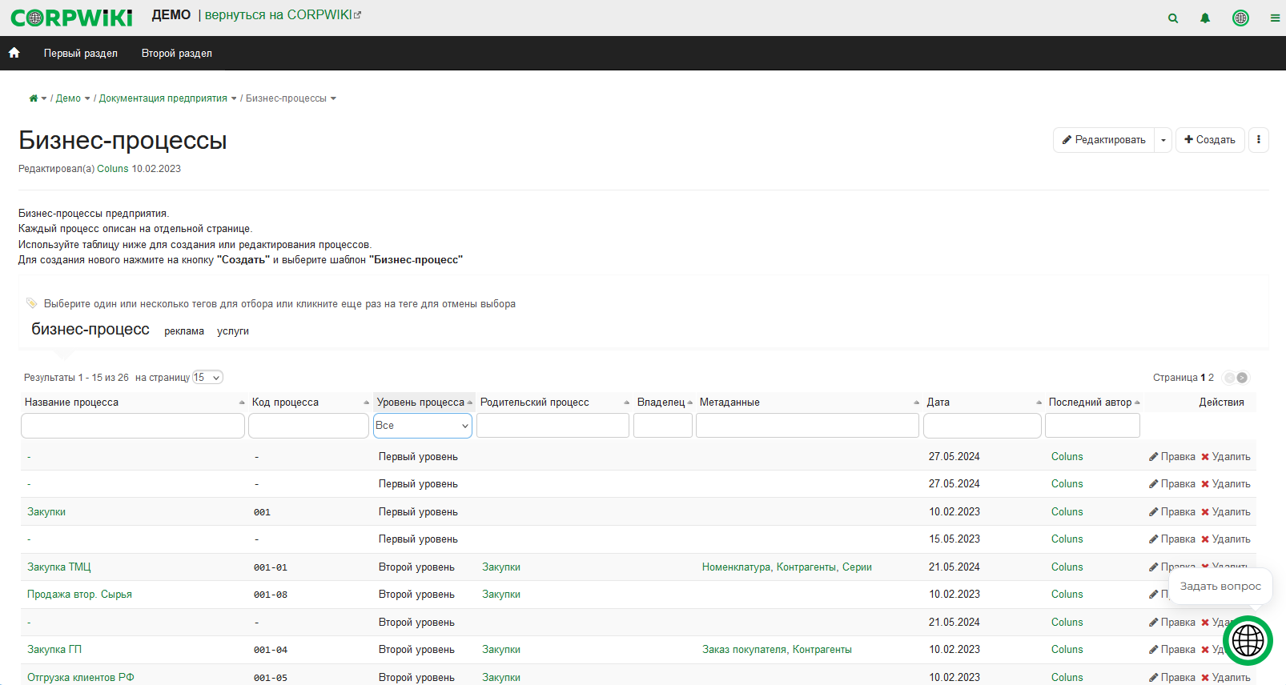Open the round chat globe widget
The height and width of the screenshot is (685, 1286).
point(1248,640)
